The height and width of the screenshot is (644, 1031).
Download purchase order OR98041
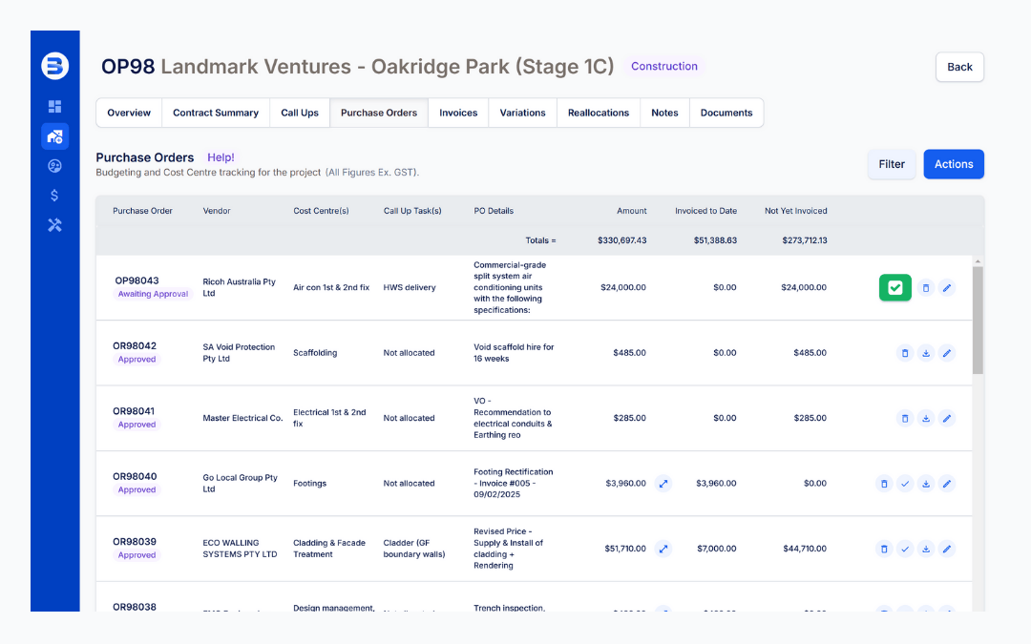click(x=926, y=418)
